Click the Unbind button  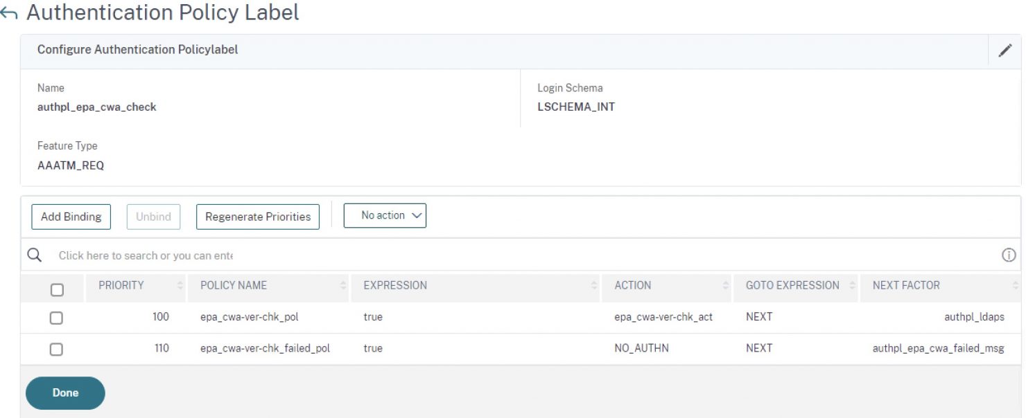click(x=153, y=216)
